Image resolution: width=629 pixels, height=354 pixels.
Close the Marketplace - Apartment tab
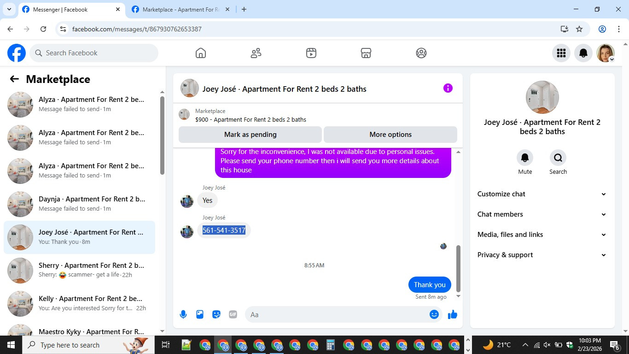click(x=227, y=10)
